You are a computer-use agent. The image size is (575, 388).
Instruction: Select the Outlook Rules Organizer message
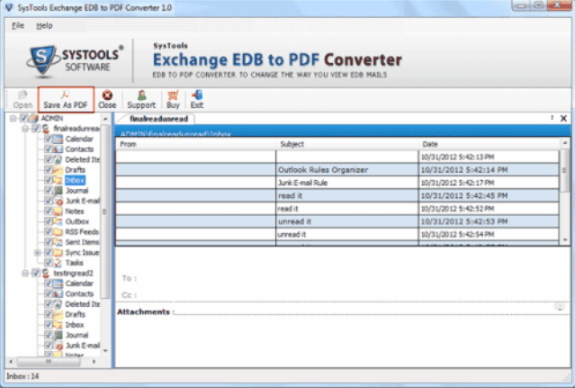point(337,170)
